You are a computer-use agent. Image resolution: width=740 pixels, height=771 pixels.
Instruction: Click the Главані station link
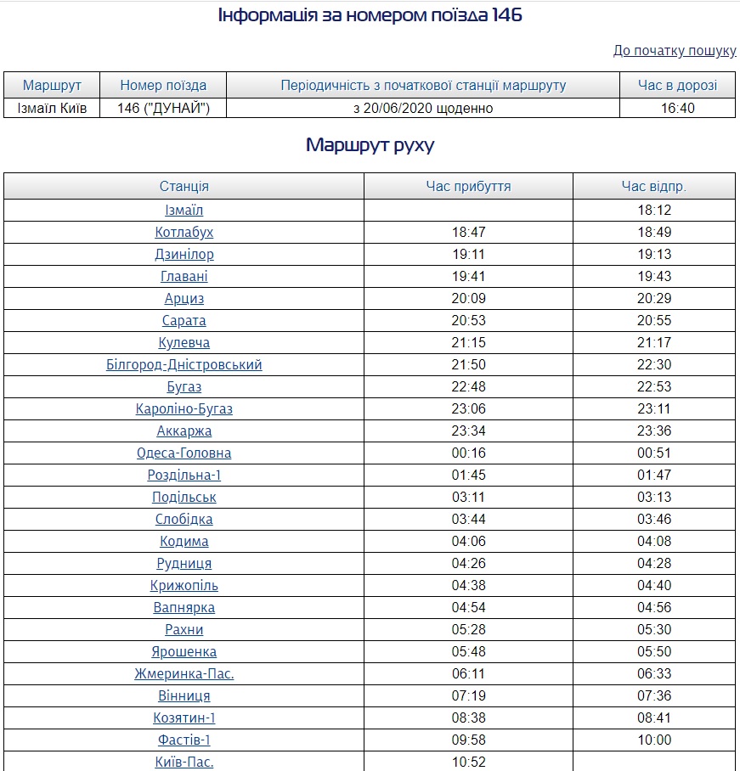point(184,277)
